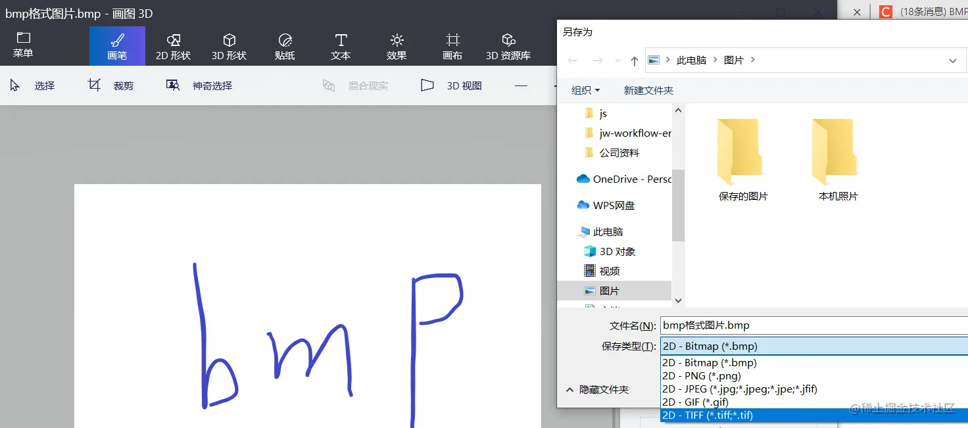Click the 保存类型 file type combo box
Viewport: 968px width, 428px height.
tap(814, 346)
